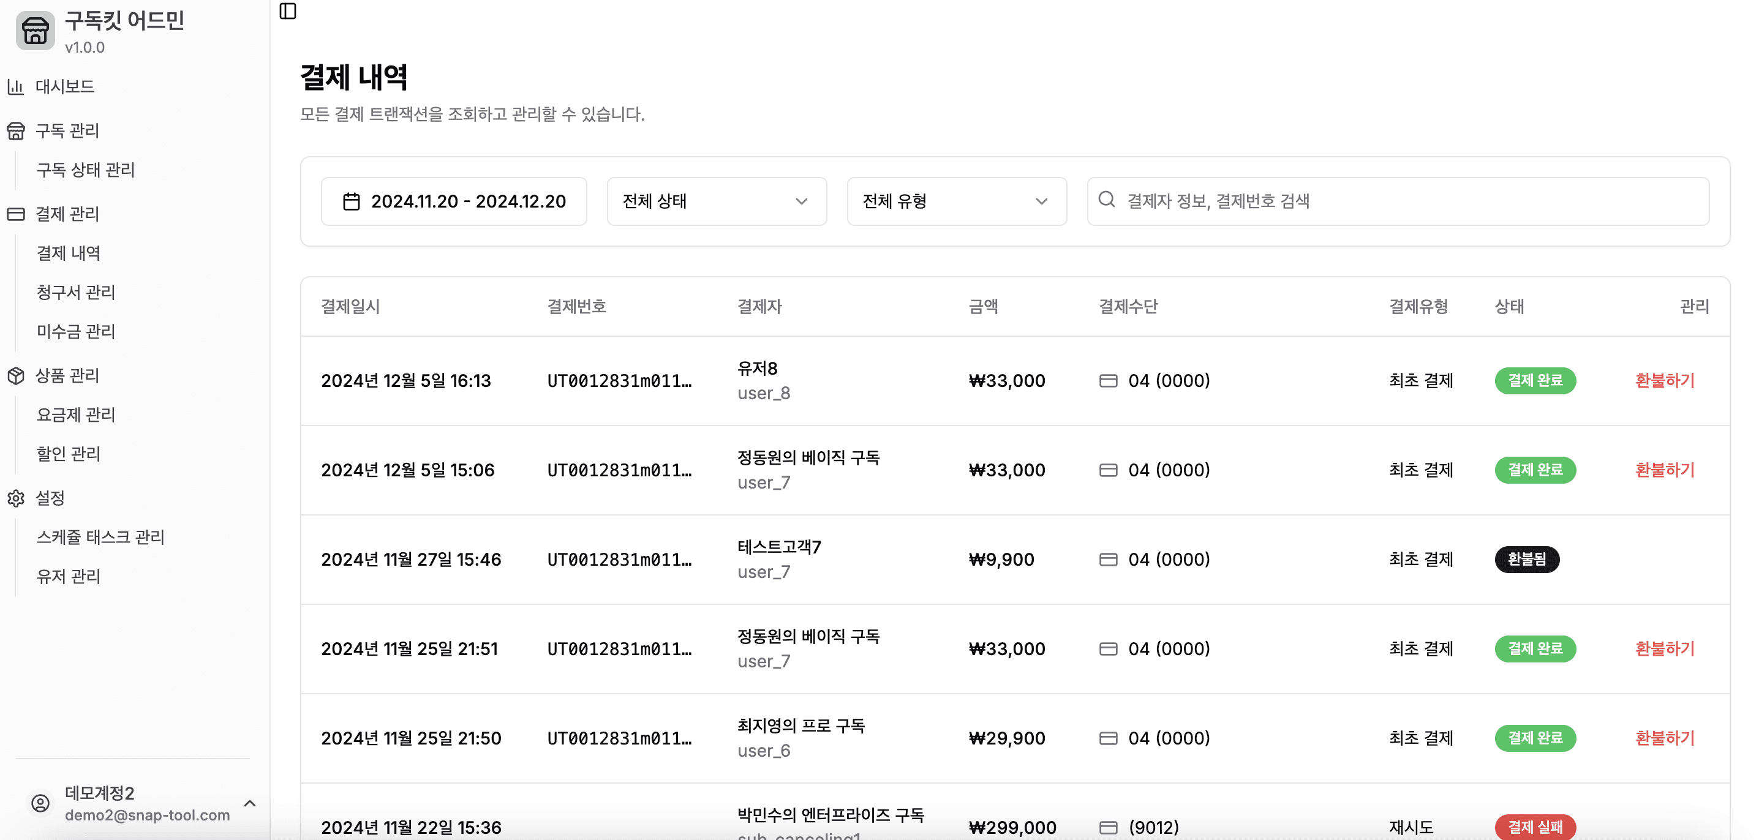Click the card icon in 최지영의 프로 구독 row
Image resolution: width=1759 pixels, height=840 pixels.
coord(1108,738)
